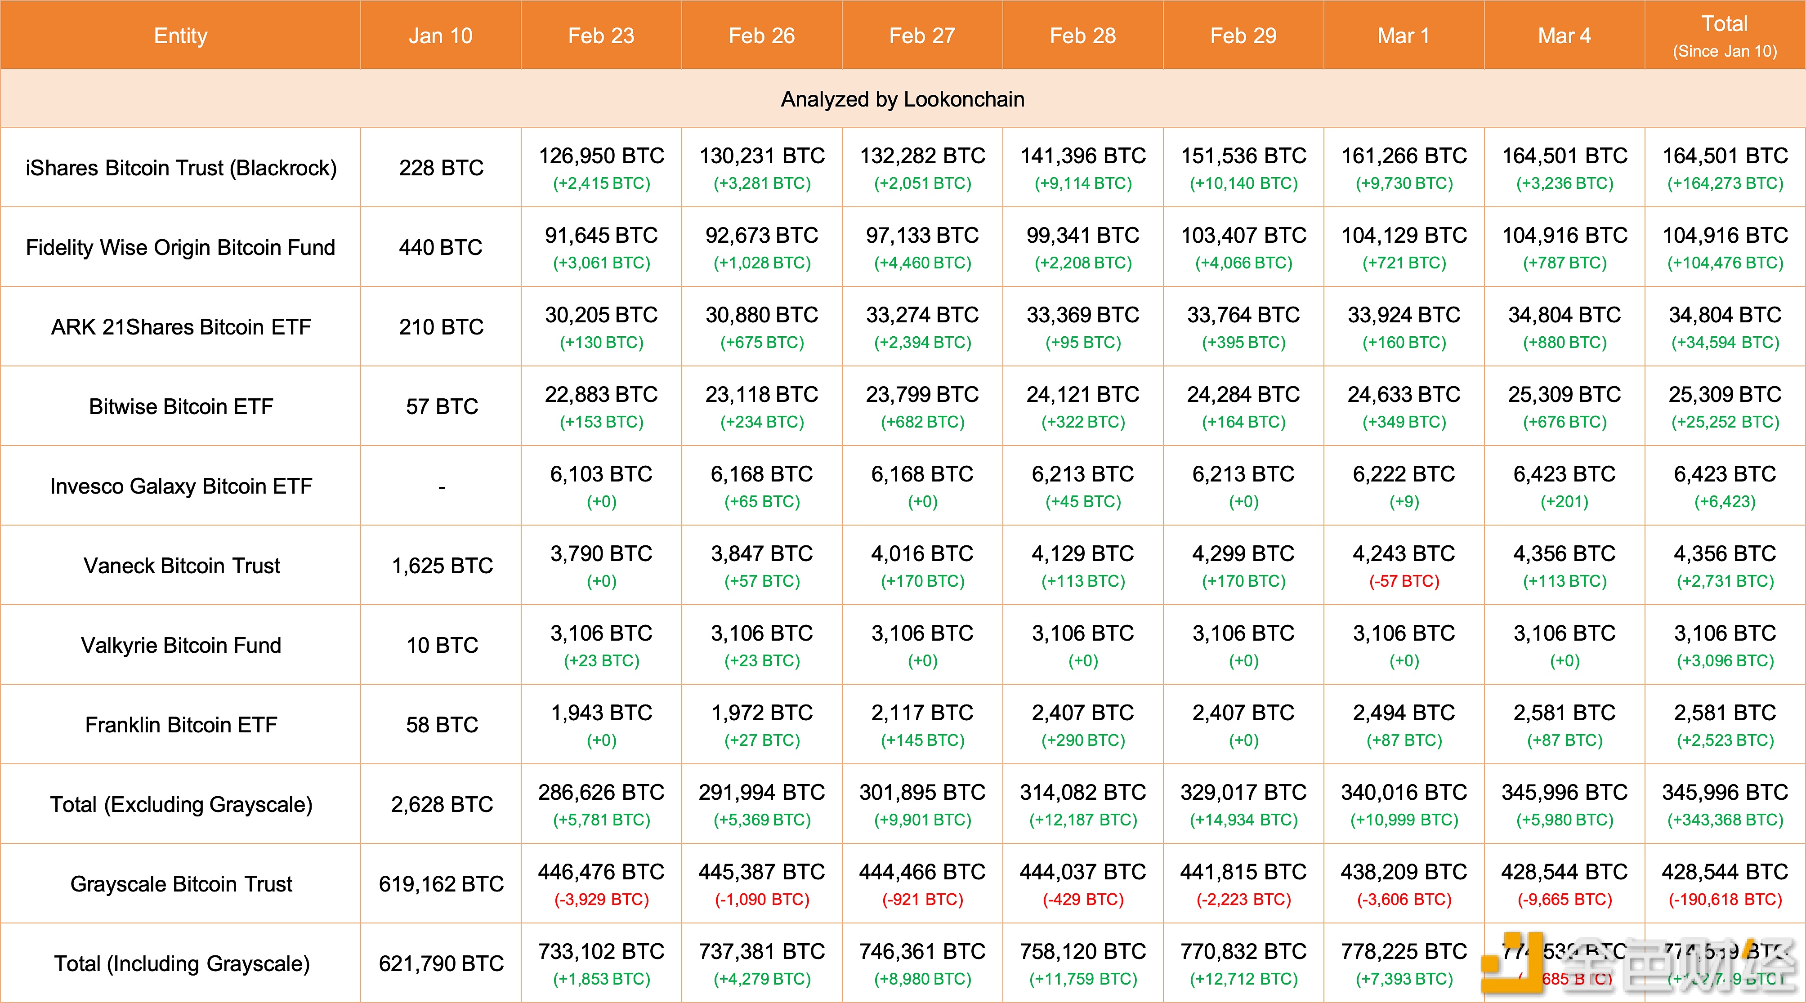Click the '97,133 BTC' value
Image resolution: width=1806 pixels, height=1003 pixels.
(x=922, y=235)
